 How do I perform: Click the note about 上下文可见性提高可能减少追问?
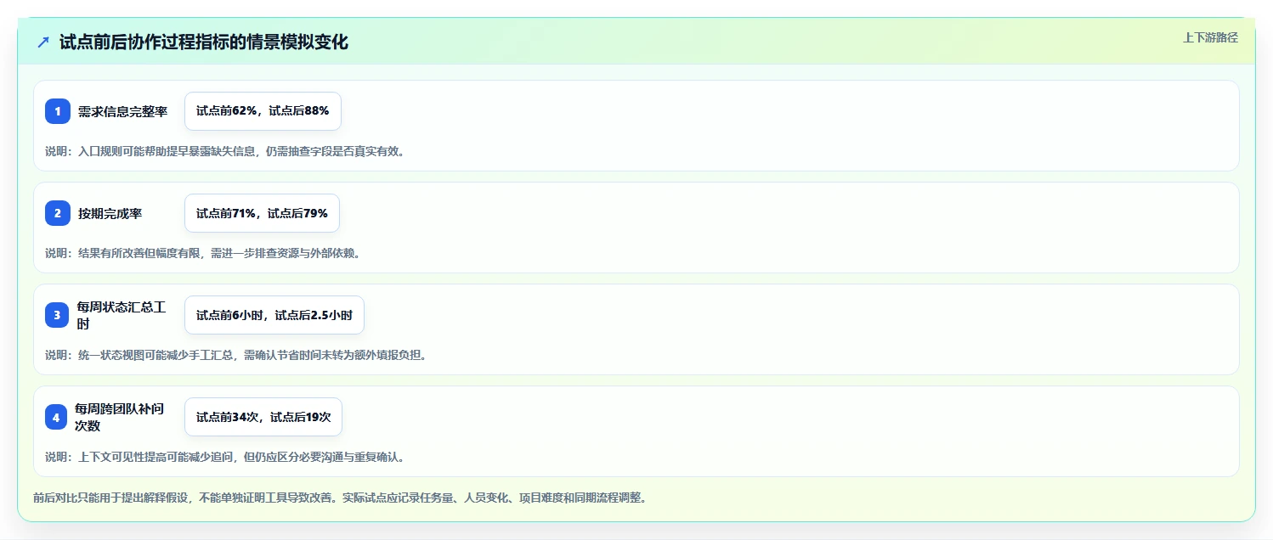(227, 457)
